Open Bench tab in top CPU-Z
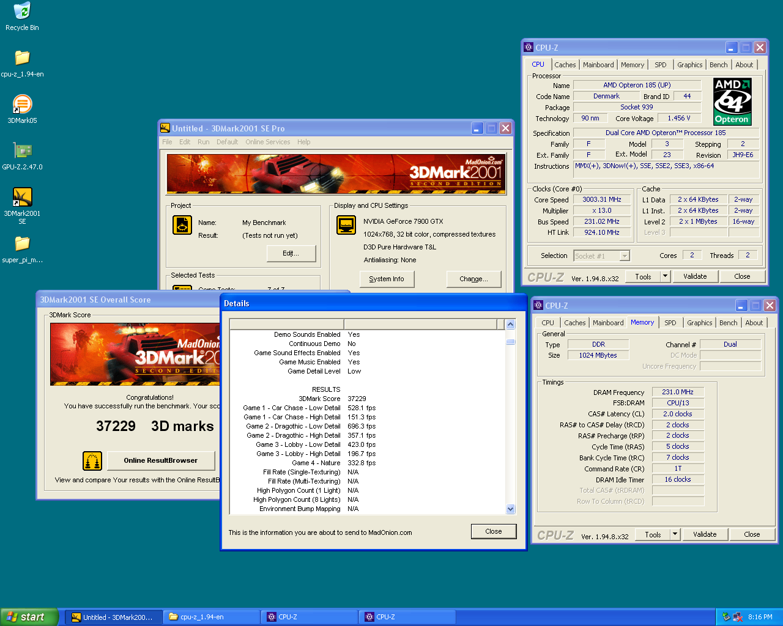The width and height of the screenshot is (783, 626). [x=719, y=65]
